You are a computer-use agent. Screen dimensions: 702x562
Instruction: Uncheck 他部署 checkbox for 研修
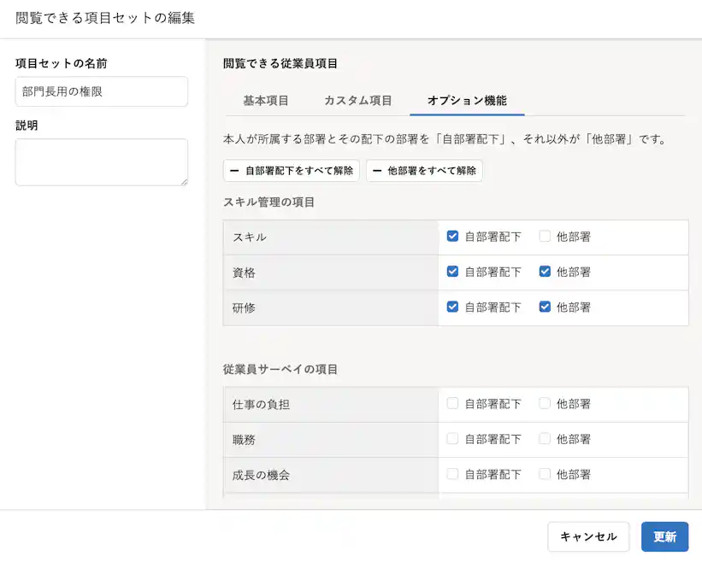pos(544,307)
